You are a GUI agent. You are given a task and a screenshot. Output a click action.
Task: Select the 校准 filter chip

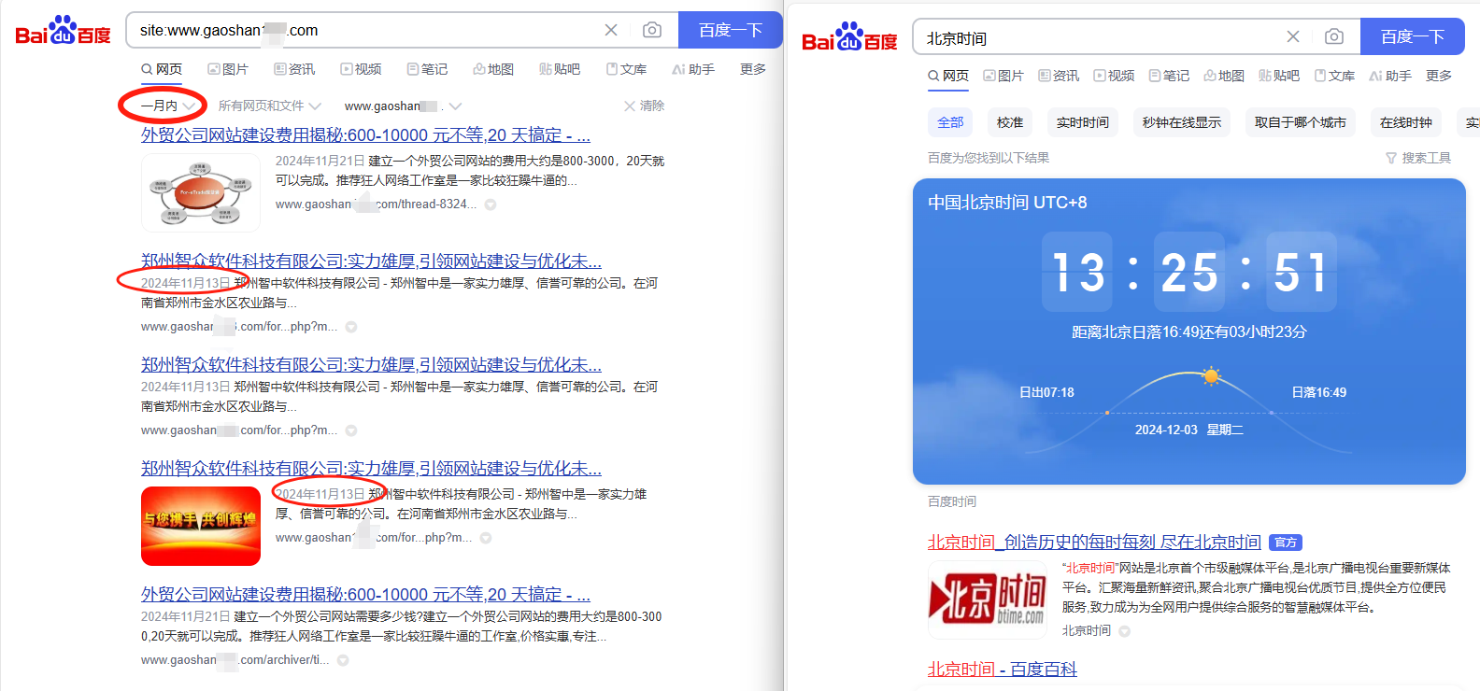[x=1010, y=122]
